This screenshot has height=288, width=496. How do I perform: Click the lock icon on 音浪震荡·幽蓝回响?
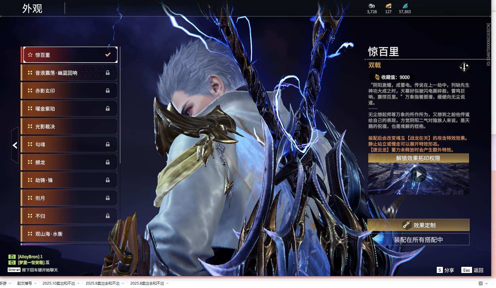pyautogui.click(x=108, y=73)
